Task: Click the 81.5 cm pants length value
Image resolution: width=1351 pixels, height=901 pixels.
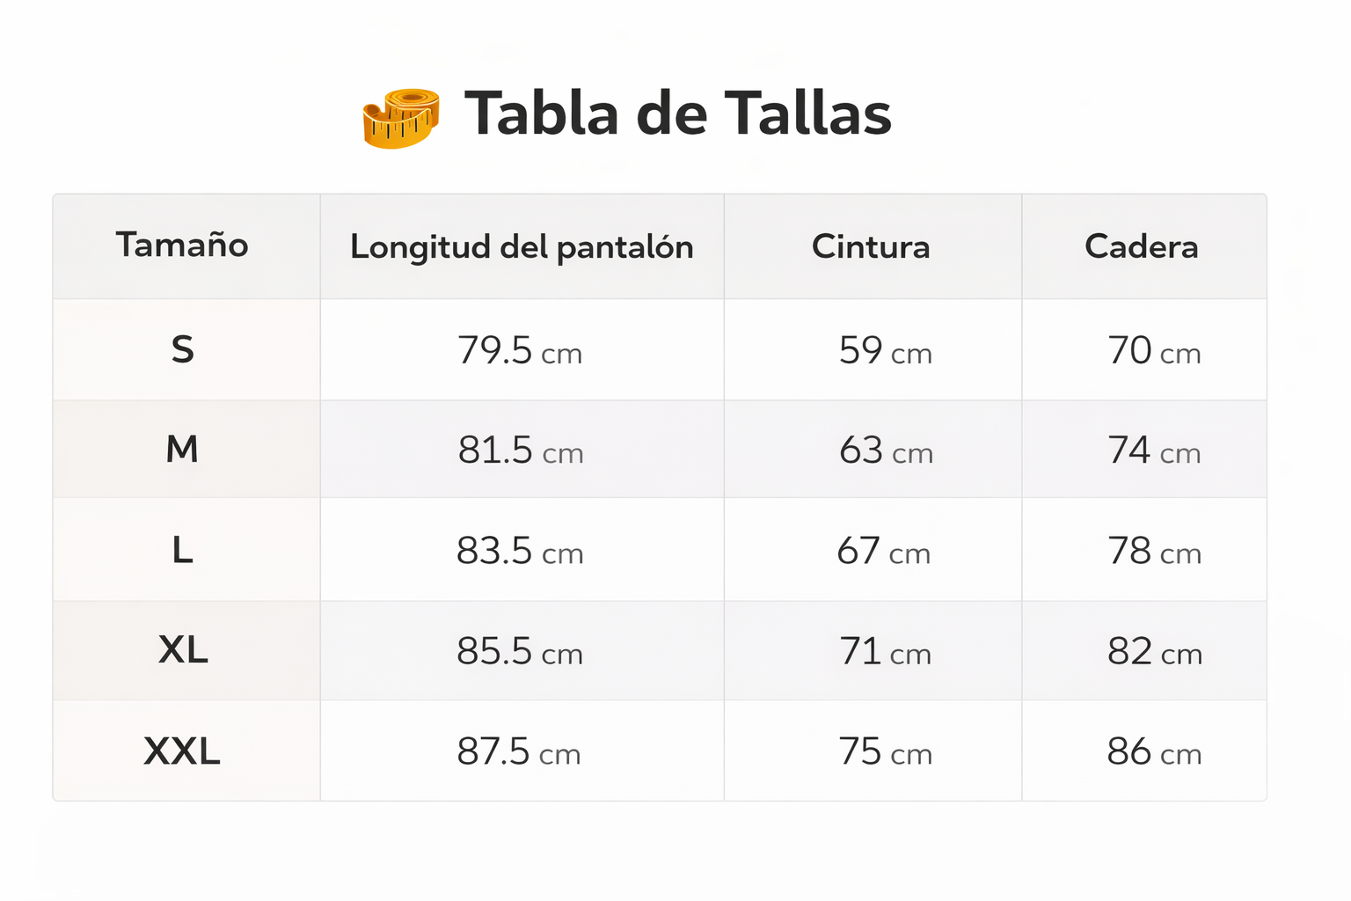Action: tap(521, 450)
